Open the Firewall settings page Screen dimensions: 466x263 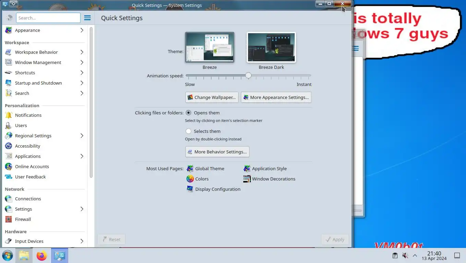coord(45,219)
